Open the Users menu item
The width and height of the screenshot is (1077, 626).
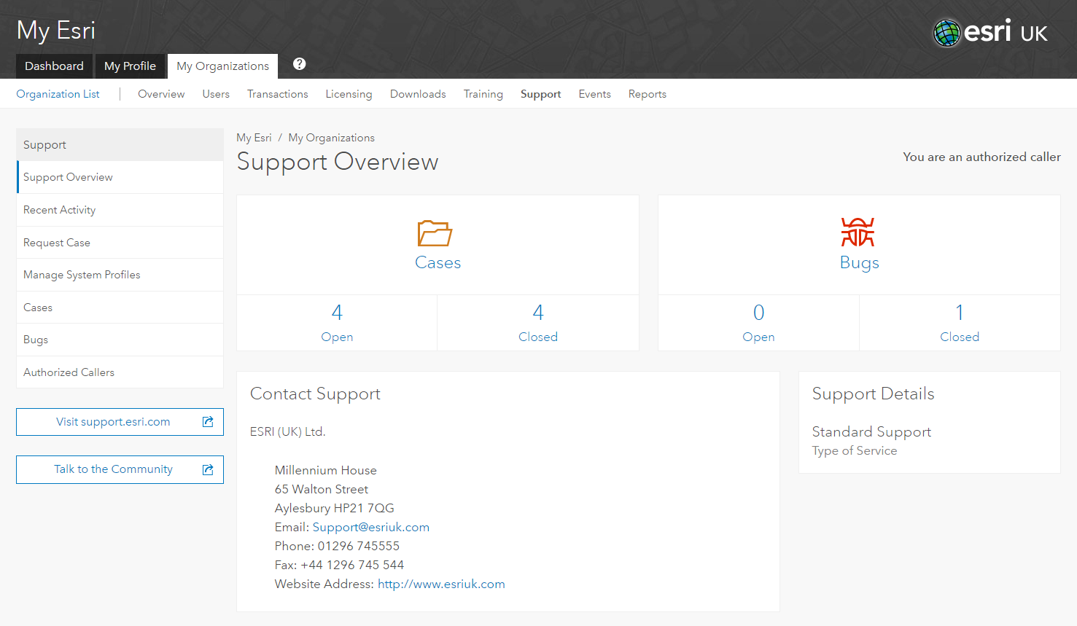point(216,94)
